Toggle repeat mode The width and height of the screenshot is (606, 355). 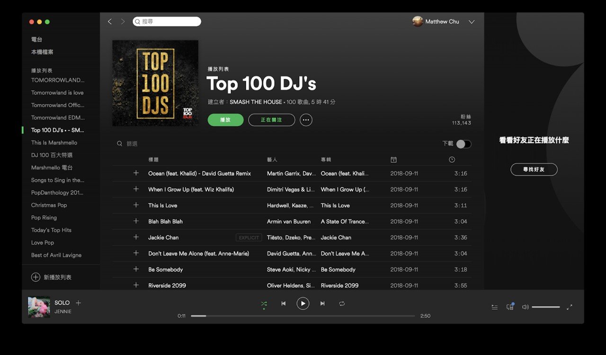pyautogui.click(x=342, y=303)
